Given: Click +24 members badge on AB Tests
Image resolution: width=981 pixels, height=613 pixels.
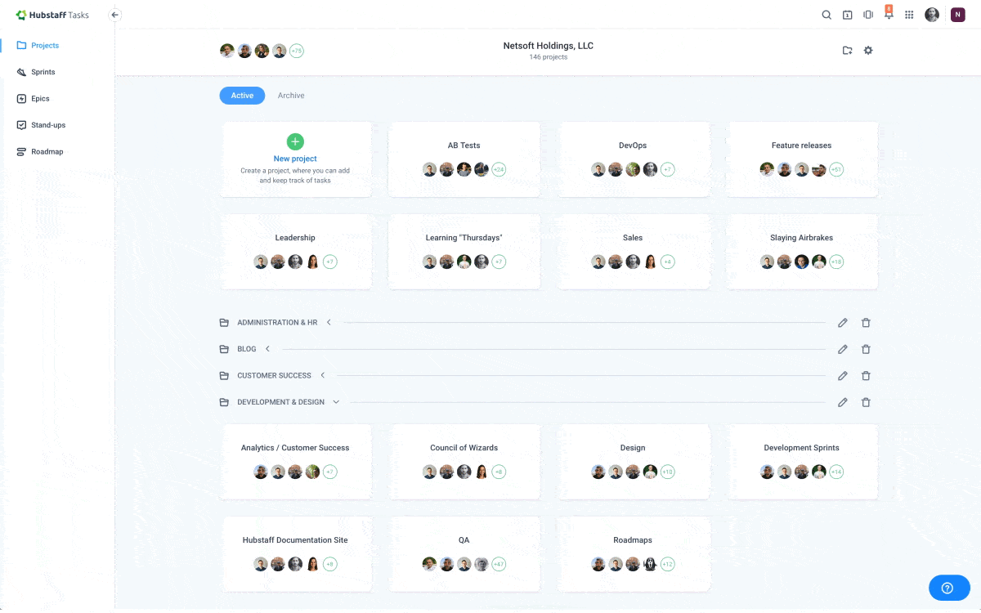Looking at the screenshot, I should [499, 170].
